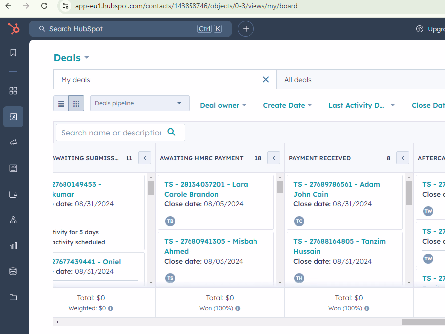Image resolution: width=445 pixels, height=334 pixels.
Task: Open the Deal owner filter
Action: click(223, 105)
